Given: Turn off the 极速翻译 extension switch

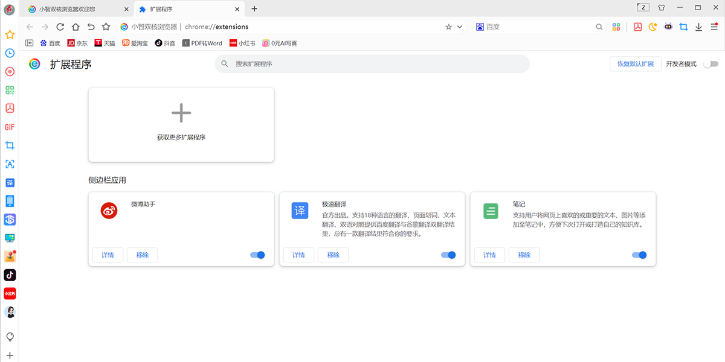Looking at the screenshot, I should coord(448,255).
